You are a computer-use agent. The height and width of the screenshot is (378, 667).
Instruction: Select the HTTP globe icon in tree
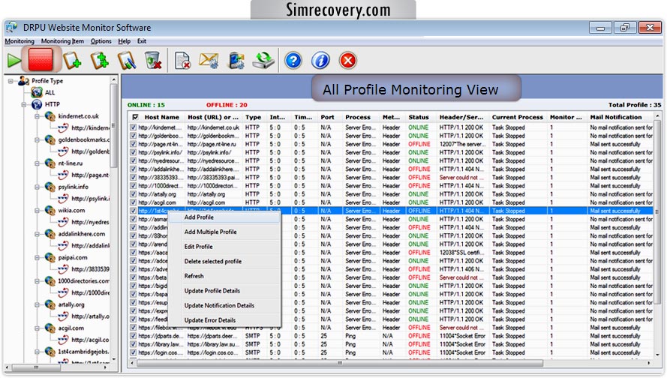[x=37, y=104]
